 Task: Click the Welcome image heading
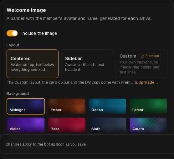(x=26, y=10)
